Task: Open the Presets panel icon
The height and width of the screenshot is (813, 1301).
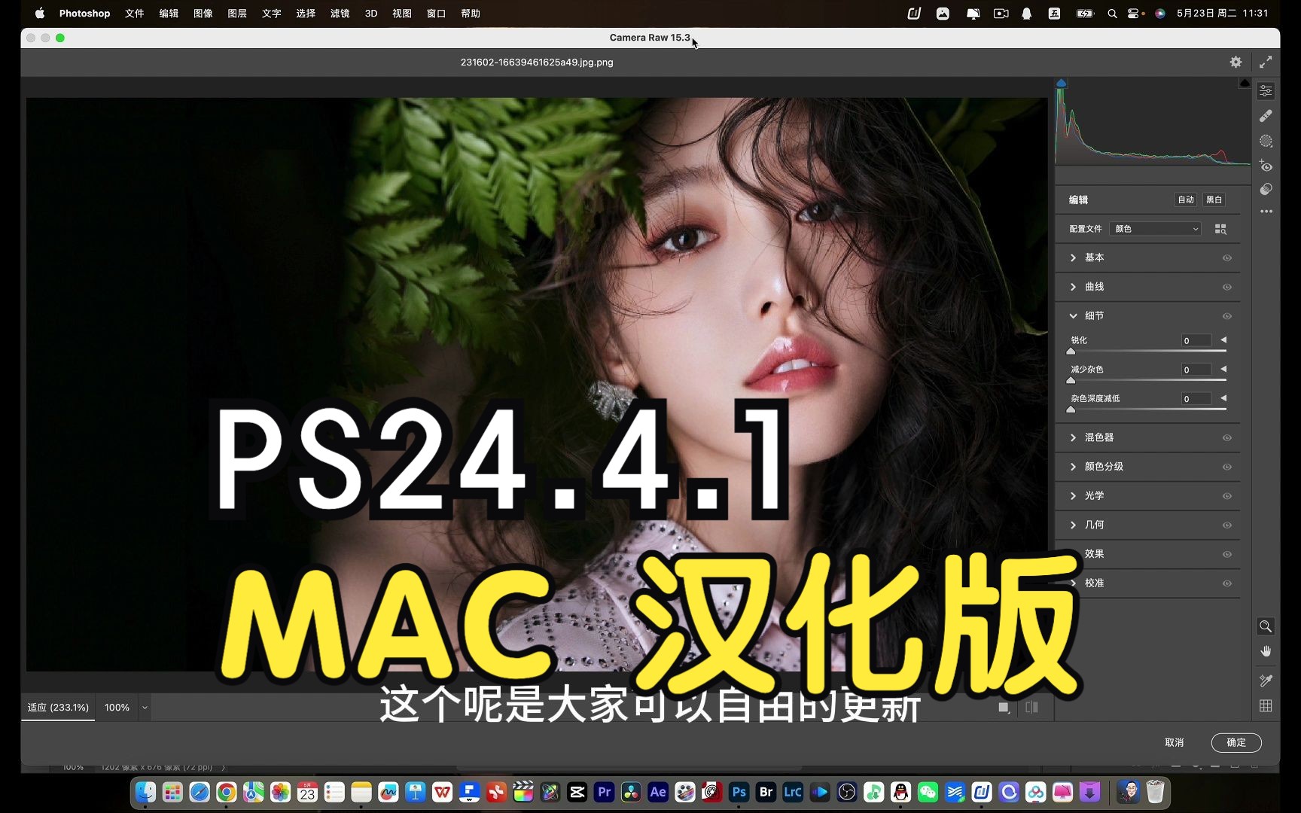Action: pyautogui.click(x=1266, y=189)
